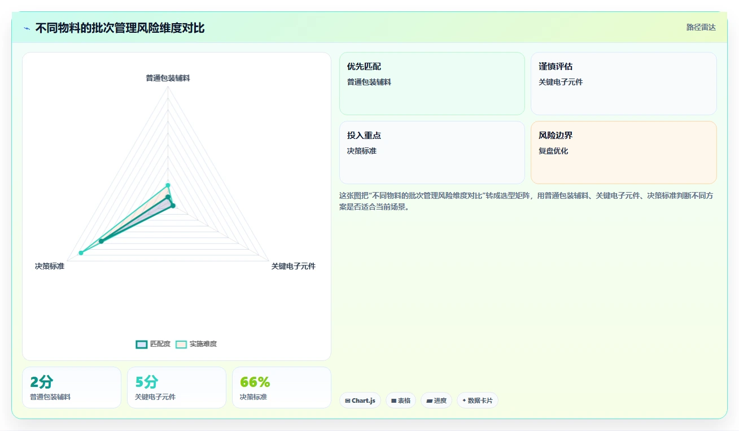Click the 匹配度 data point toward 决策标准
The image size is (739, 431).
click(101, 241)
